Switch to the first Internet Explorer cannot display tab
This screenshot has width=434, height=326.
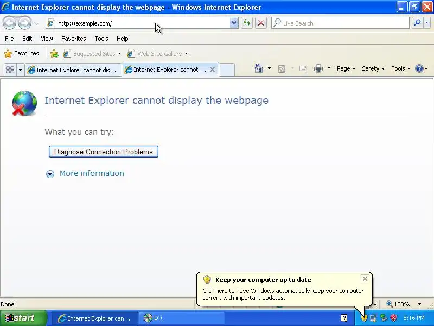pyautogui.click(x=73, y=70)
